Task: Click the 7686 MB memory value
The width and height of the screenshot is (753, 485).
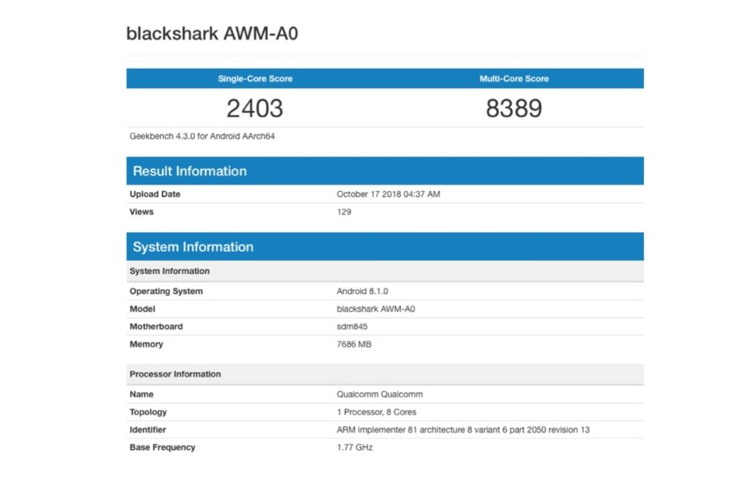Action: point(354,344)
